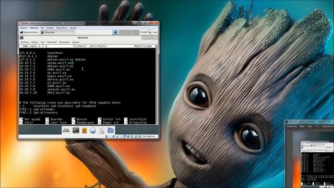
Task: Click the drive icon in the Xfce dock
Action: click(66, 131)
